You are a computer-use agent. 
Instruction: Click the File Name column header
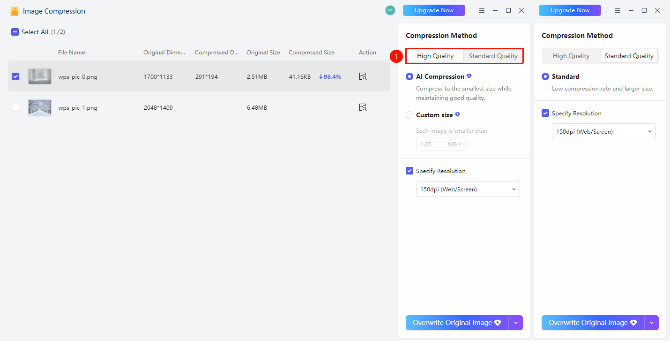[72, 53]
